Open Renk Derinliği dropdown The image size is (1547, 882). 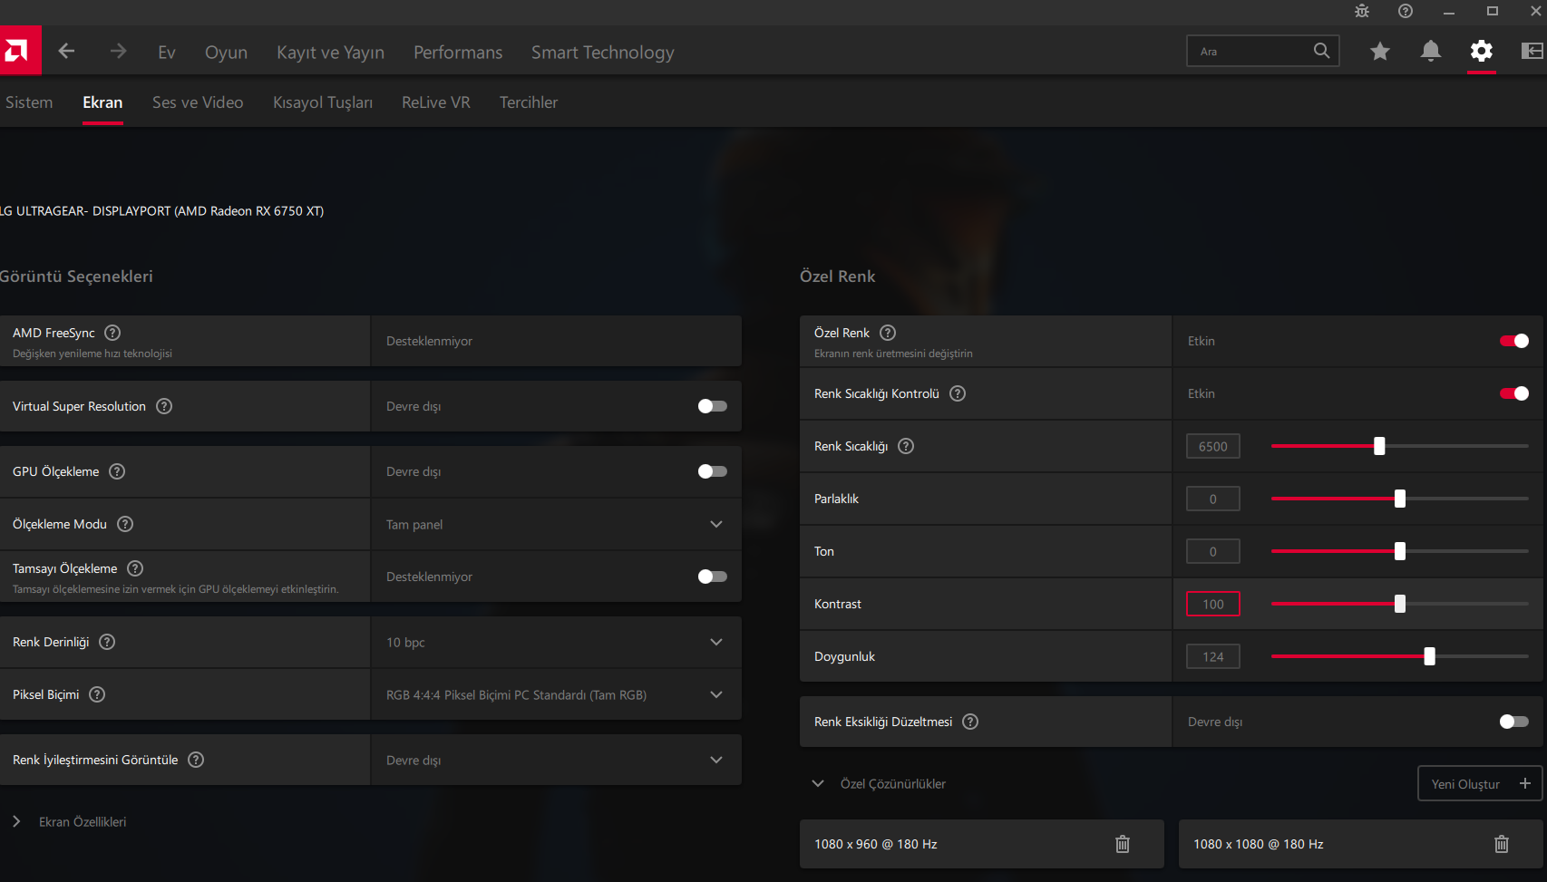[556, 642]
